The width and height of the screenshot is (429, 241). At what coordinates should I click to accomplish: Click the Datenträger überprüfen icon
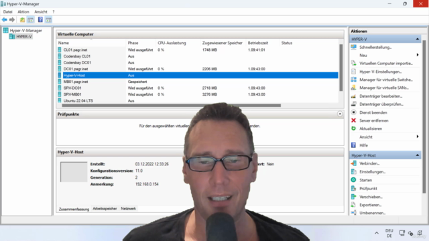click(x=353, y=104)
